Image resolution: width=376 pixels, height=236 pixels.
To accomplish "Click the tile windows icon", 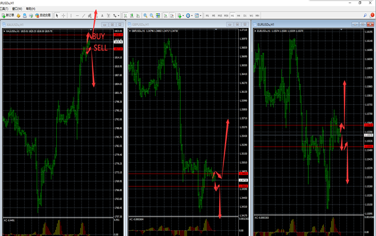I will [158, 15].
